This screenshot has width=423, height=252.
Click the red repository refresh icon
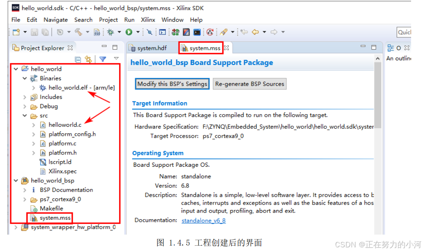210,32
